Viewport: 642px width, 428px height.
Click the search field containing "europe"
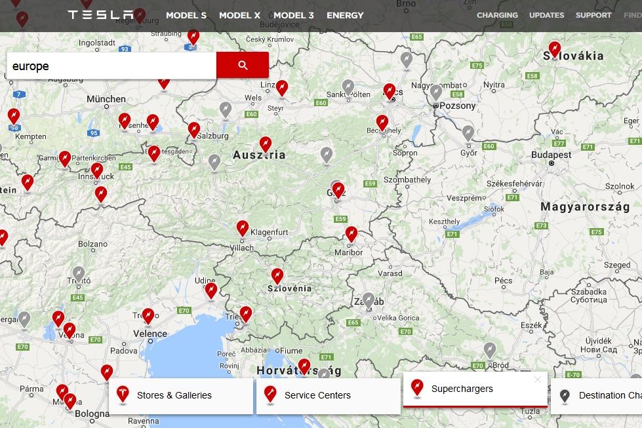111,66
